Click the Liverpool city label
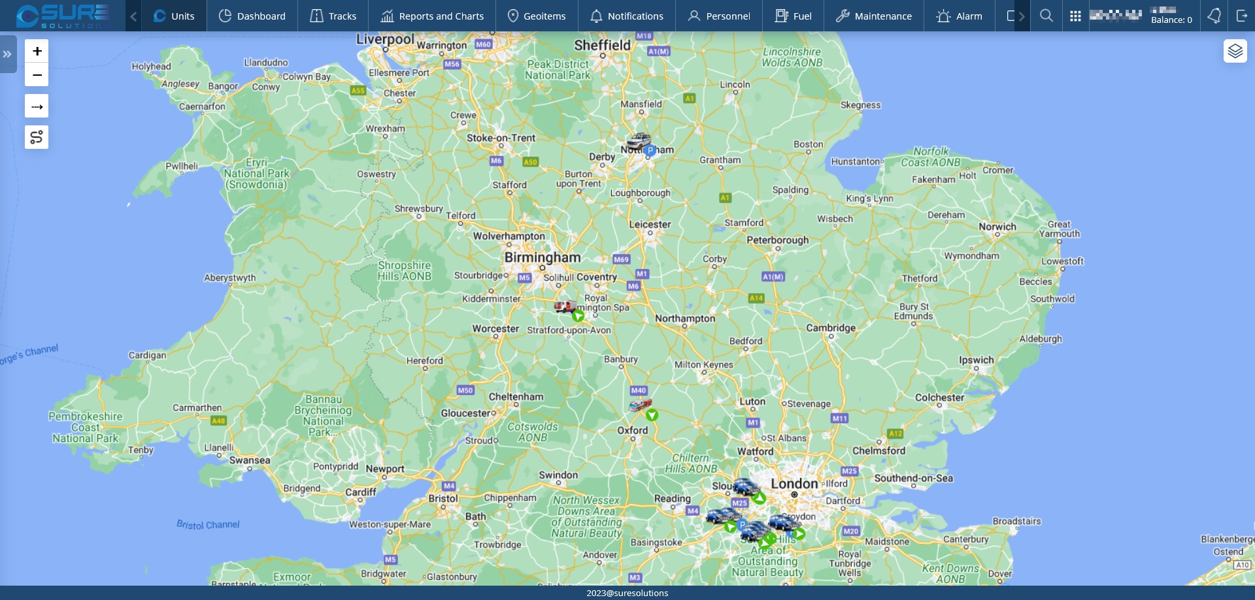 coord(386,39)
